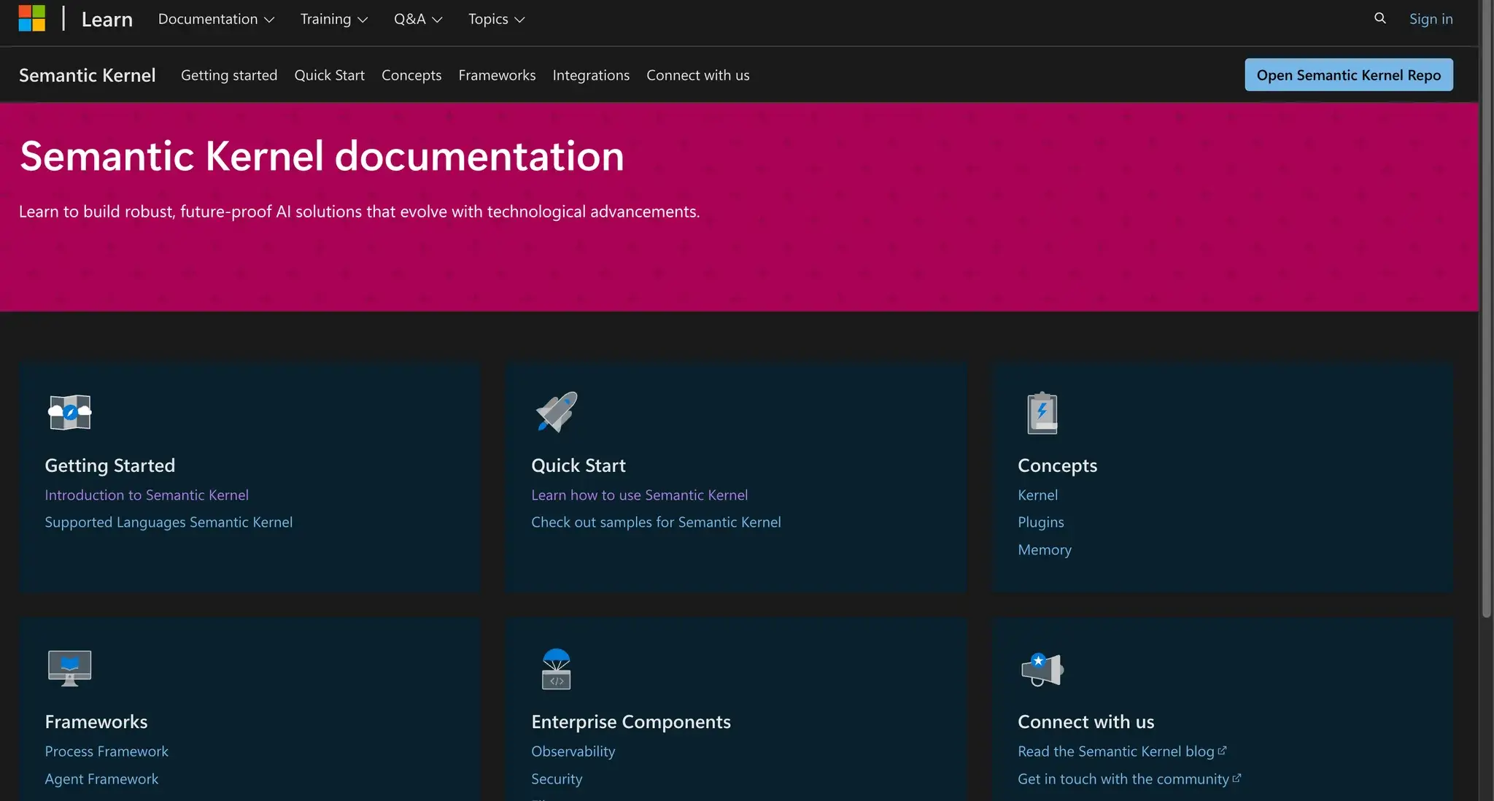Open the Q&A dropdown menu
1494x801 pixels.
point(418,19)
